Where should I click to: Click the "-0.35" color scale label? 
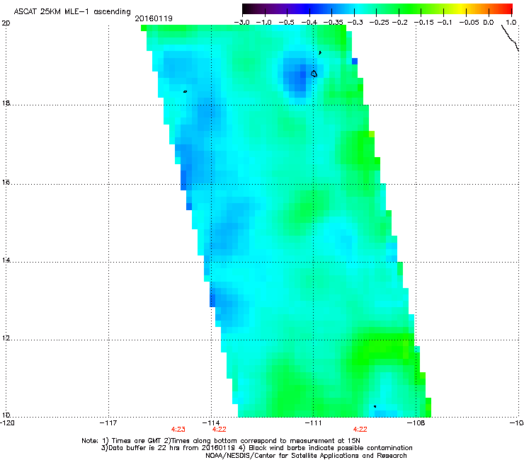coord(332,23)
